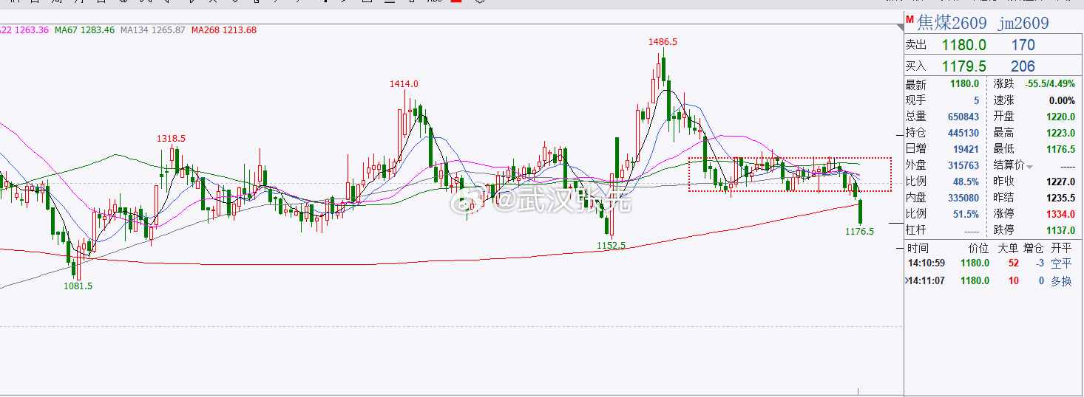Select the MA134 1265.87 indicator label
The height and width of the screenshot is (397, 1084).
tap(152, 30)
